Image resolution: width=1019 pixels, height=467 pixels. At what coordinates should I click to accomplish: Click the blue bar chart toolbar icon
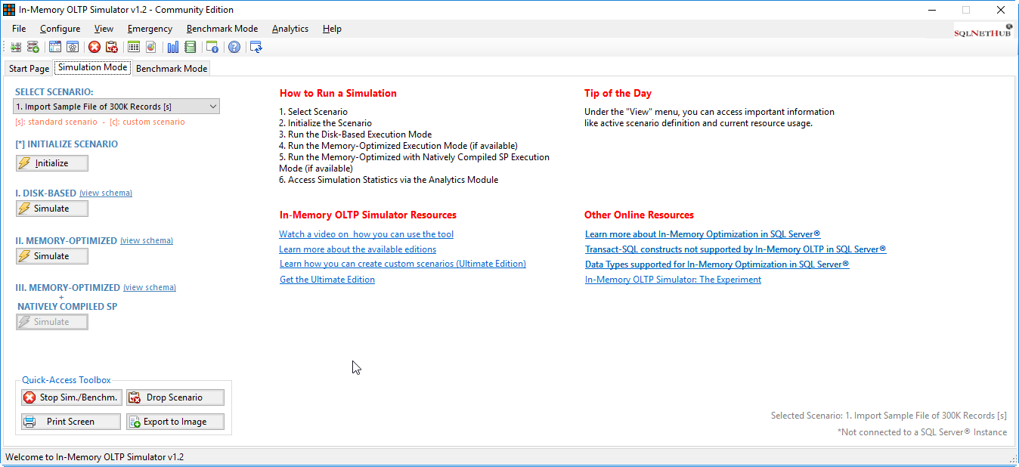(x=173, y=47)
